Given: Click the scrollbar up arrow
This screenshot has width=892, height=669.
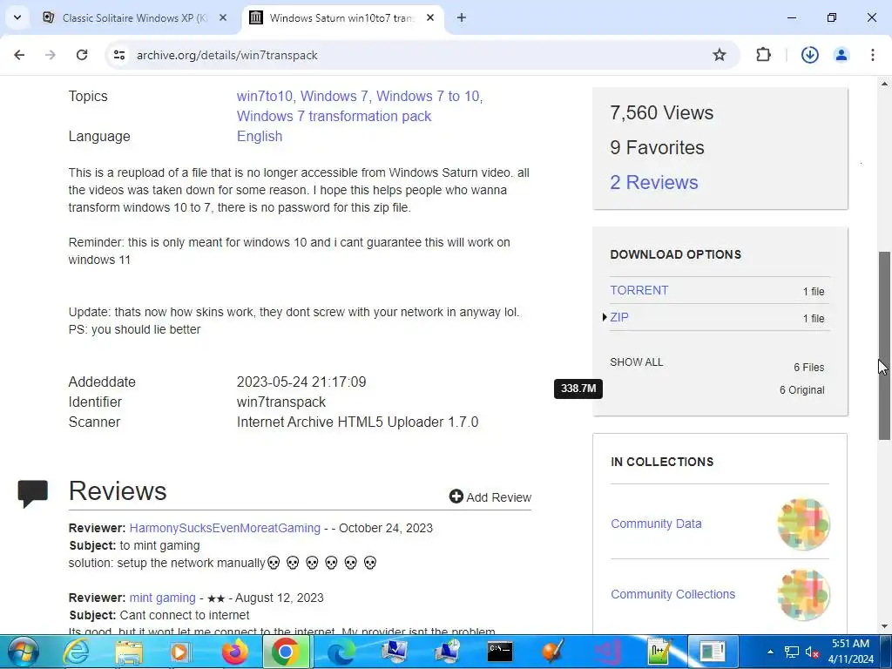Looking at the screenshot, I should pos(884,84).
